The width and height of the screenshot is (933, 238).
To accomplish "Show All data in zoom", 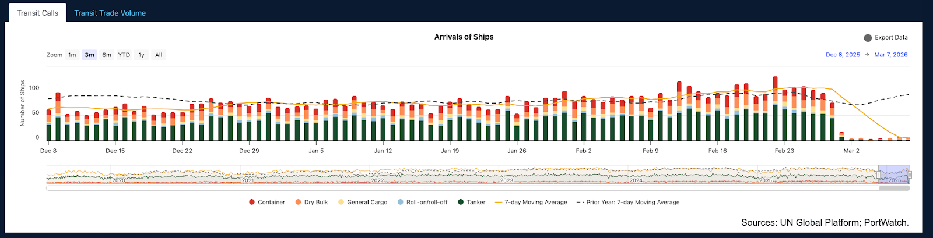I will click(x=159, y=55).
